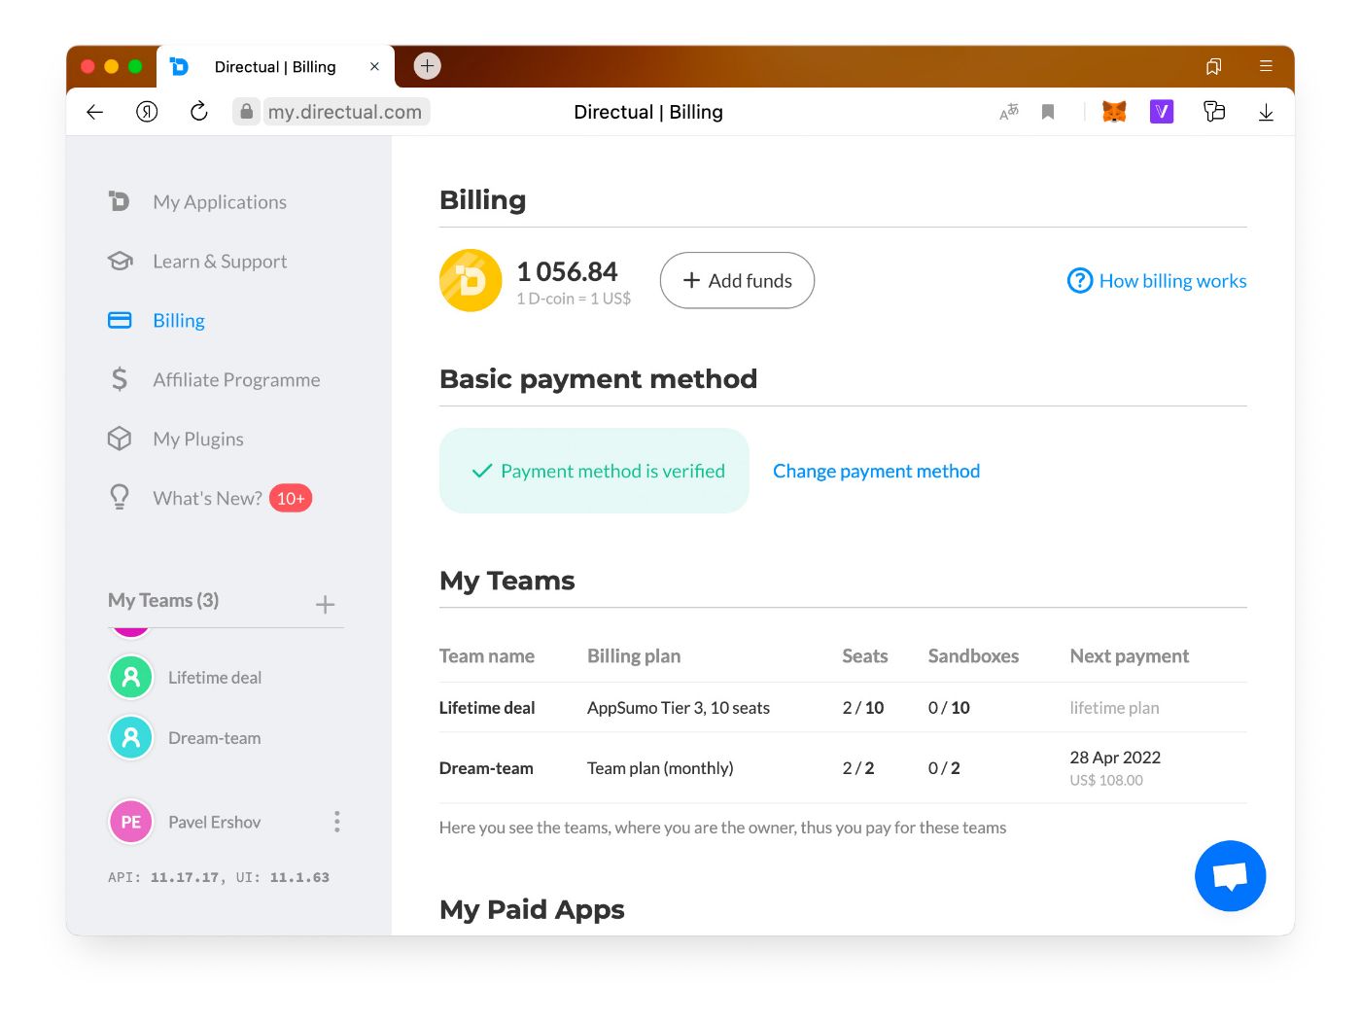Image resolution: width=1361 pixels, height=1023 pixels.
Task: Click the Yandex browser home icon
Action: 147,112
